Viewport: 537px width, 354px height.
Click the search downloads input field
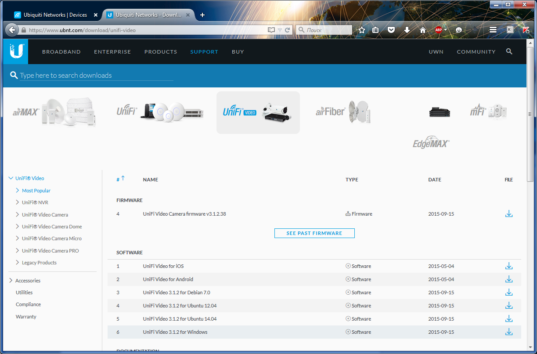pos(96,76)
